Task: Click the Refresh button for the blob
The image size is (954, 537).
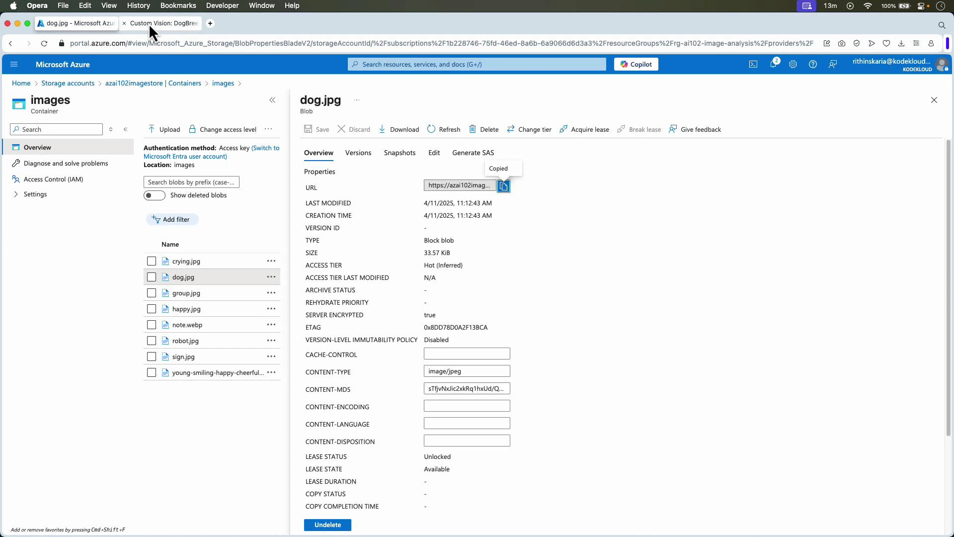Action: click(444, 129)
